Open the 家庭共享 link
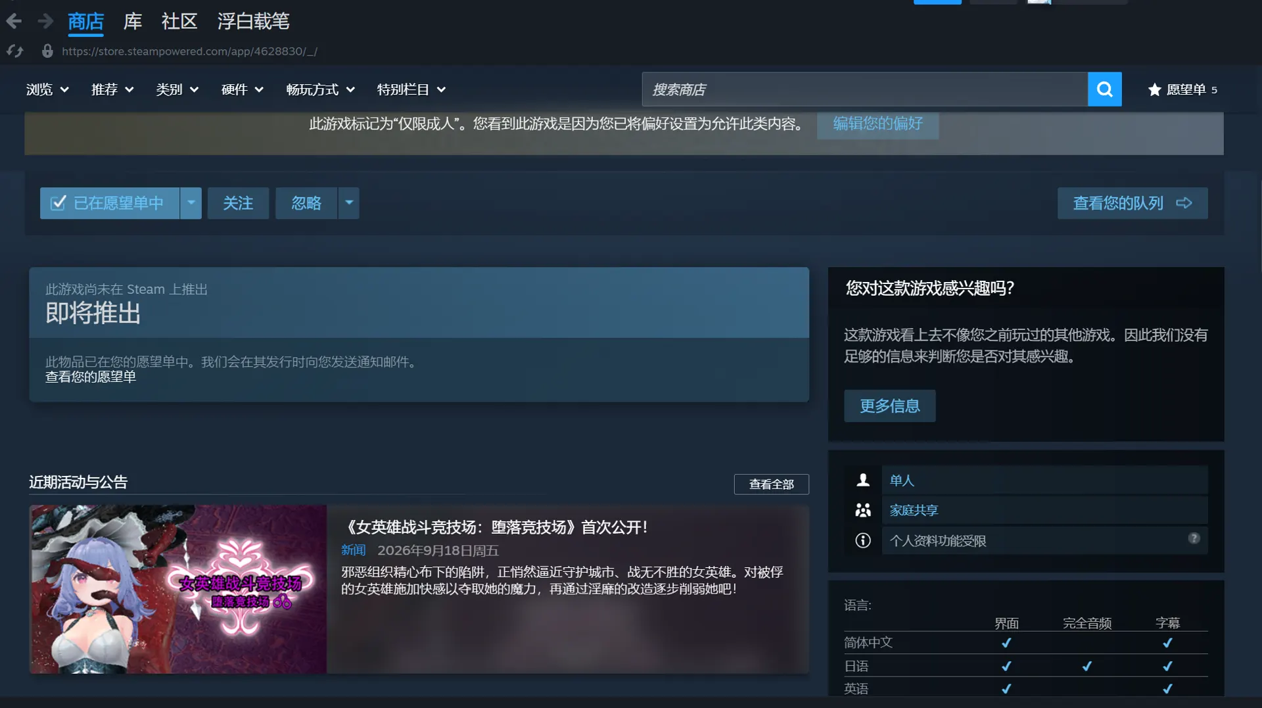This screenshot has width=1262, height=708. coord(914,510)
